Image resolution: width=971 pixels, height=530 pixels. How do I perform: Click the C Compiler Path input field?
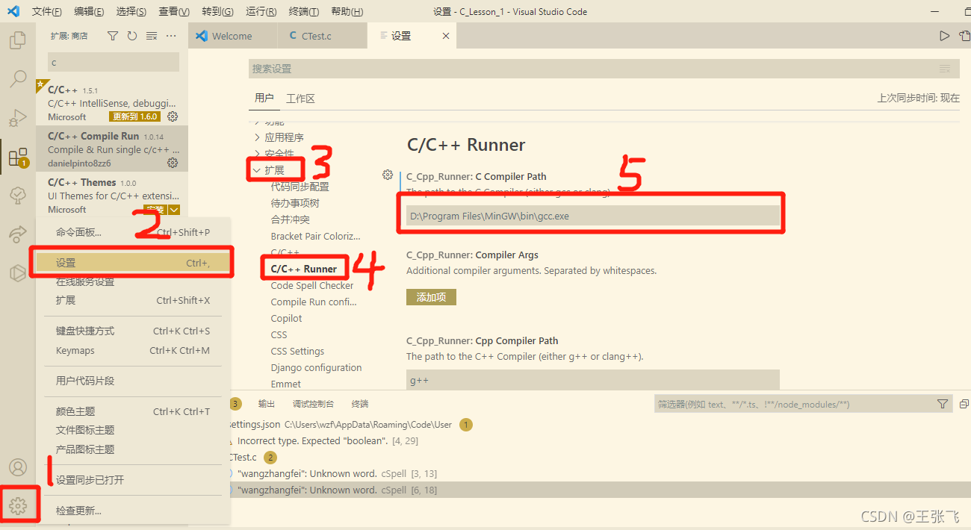coord(593,216)
